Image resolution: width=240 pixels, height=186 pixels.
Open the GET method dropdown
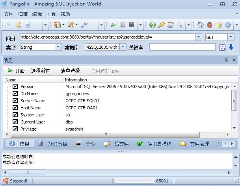(231, 37)
